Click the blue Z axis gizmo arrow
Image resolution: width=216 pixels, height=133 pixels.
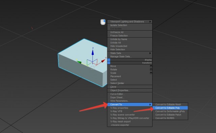click(x=93, y=52)
